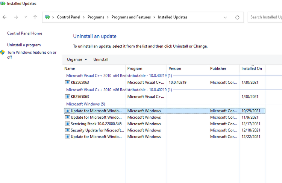Go up one level arrow
Screen dimensions: 282x183
click(x=35, y=17)
